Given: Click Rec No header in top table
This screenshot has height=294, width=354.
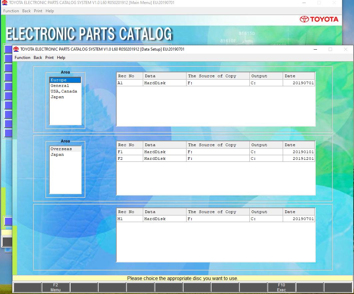Looking at the screenshot, I should click(130, 76).
